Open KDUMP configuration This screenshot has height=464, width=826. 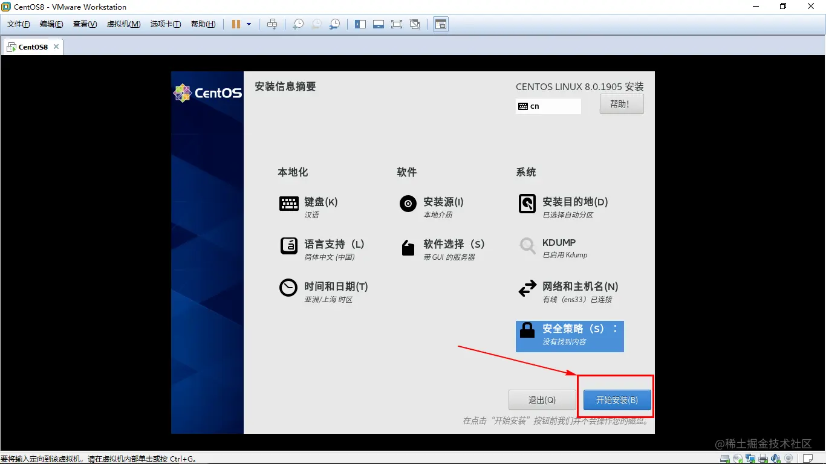pyautogui.click(x=553, y=248)
